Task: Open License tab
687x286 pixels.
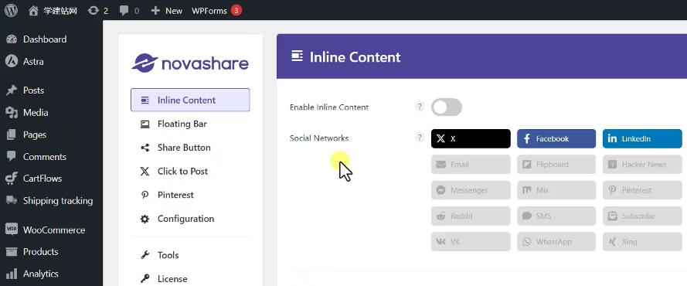Action: [190, 278]
